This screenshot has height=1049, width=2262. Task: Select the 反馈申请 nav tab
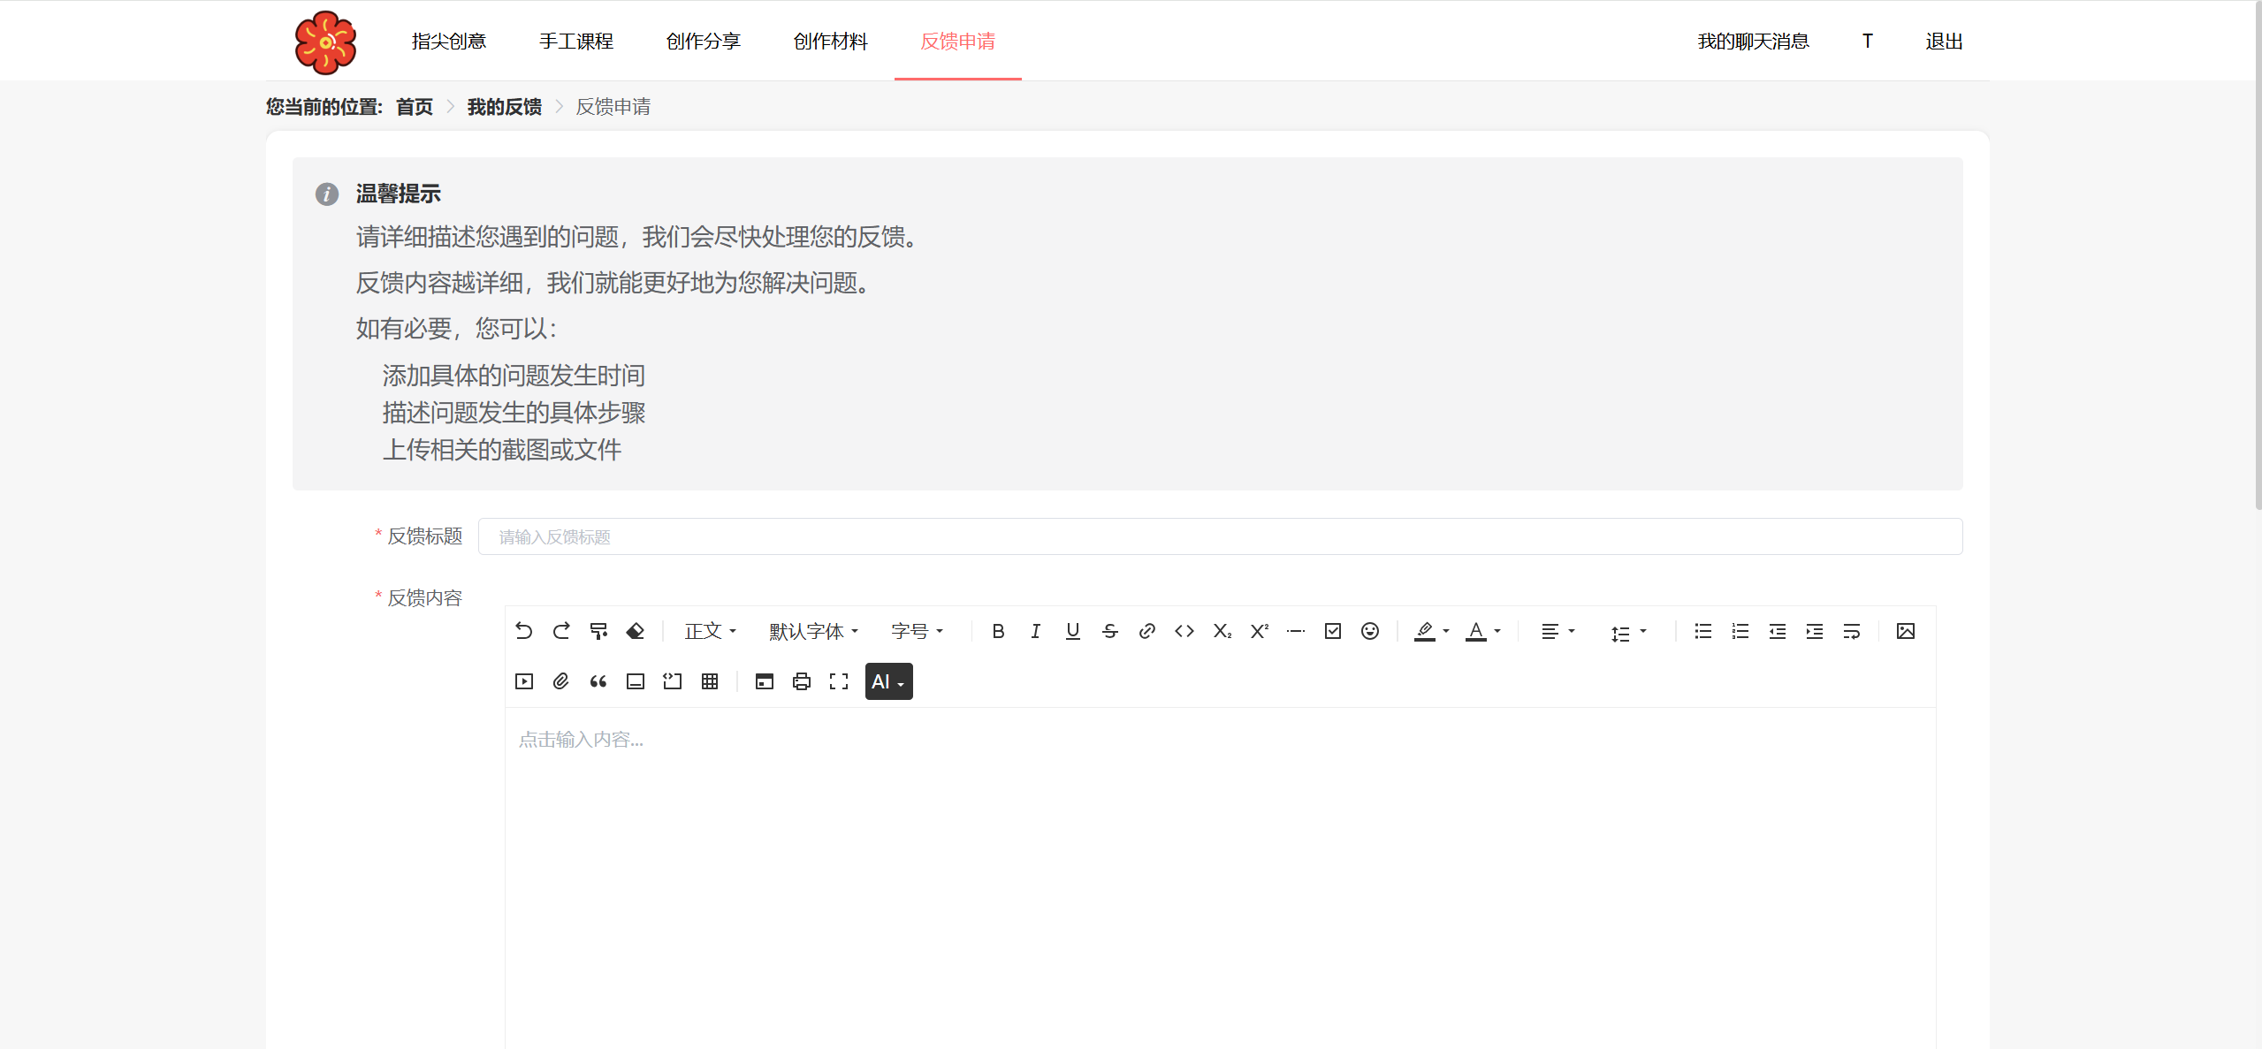pos(958,41)
